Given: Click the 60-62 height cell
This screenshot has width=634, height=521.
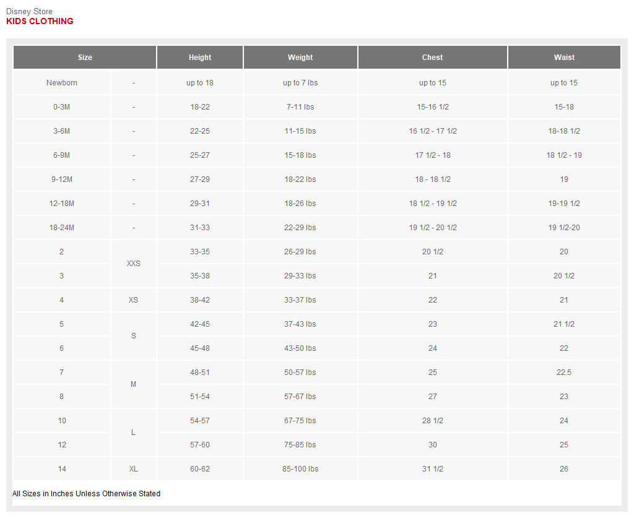Looking at the screenshot, I should click(x=199, y=469).
